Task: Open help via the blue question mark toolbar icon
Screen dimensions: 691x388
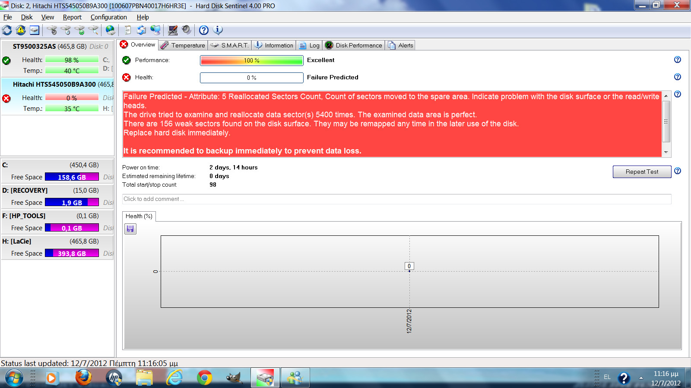Action: (204, 30)
